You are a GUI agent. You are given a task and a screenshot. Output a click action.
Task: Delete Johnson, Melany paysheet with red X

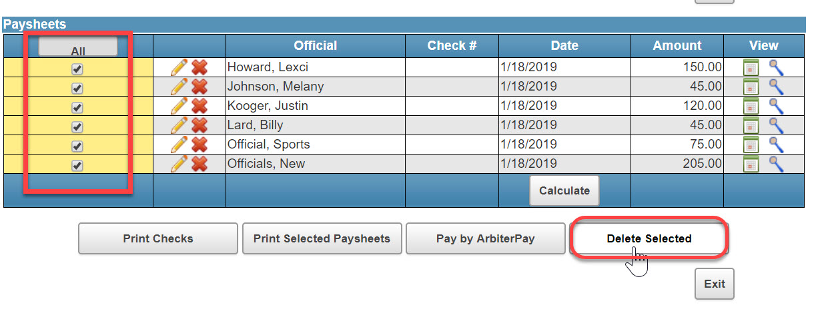tap(199, 87)
